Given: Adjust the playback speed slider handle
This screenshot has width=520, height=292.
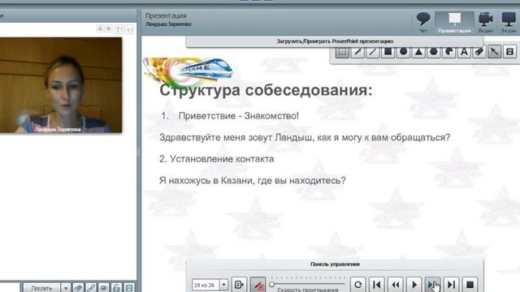Looking at the screenshot, I should [x=272, y=285].
